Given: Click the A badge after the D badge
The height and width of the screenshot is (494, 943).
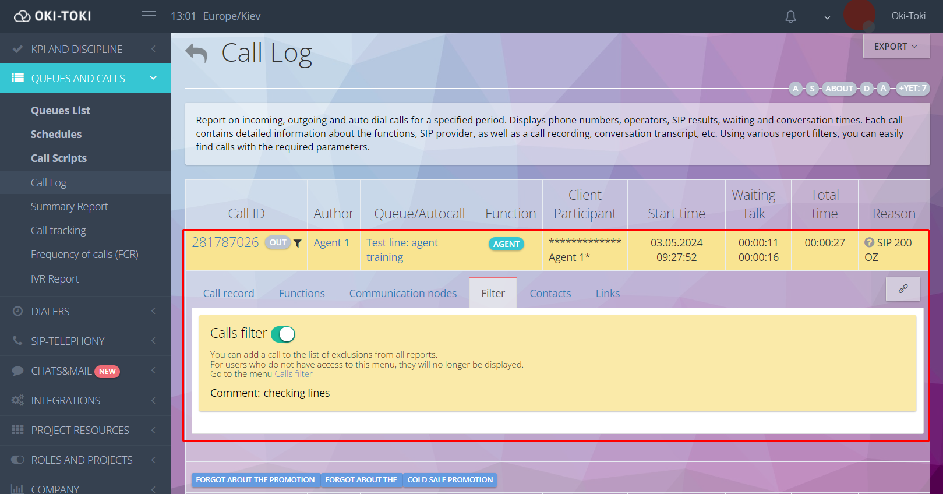Looking at the screenshot, I should 884,89.
